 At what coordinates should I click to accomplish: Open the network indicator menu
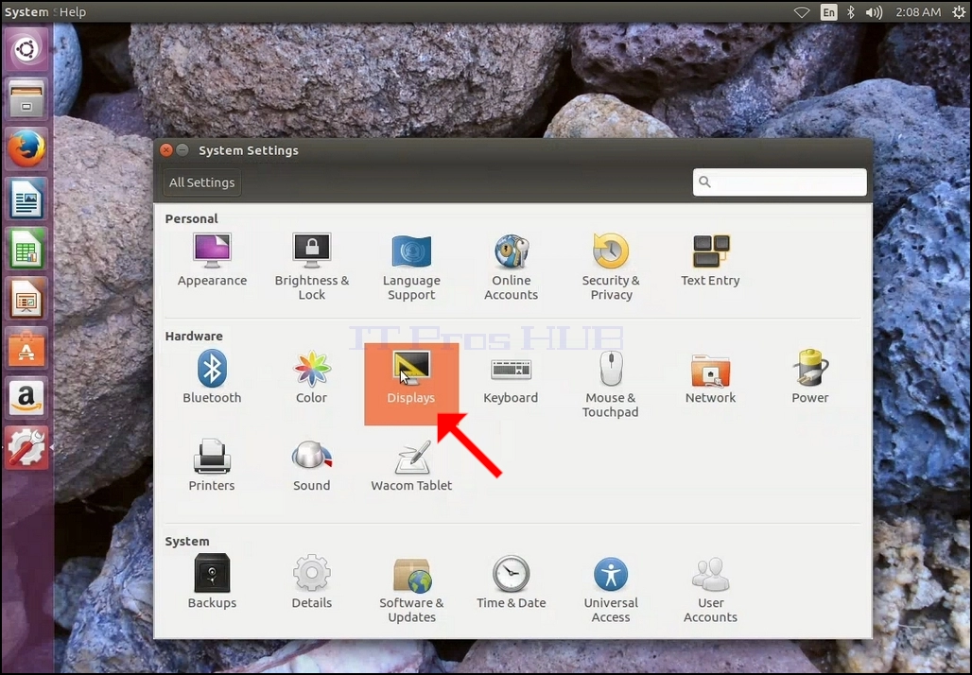pyautogui.click(x=802, y=12)
